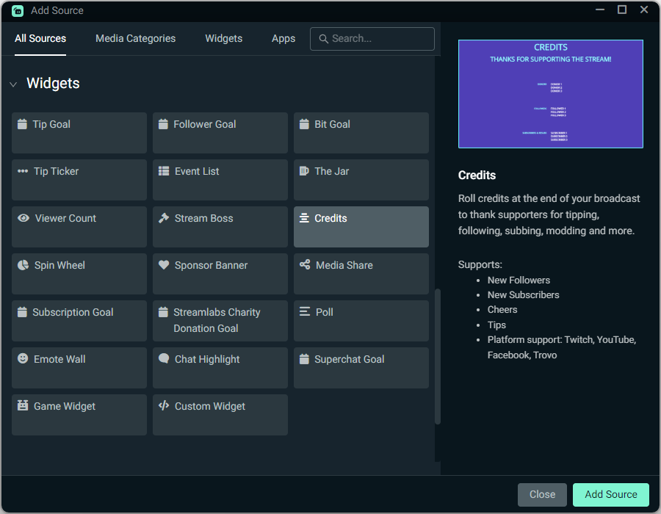Select the Game Widget tile
Image resolution: width=661 pixels, height=514 pixels.
point(79,415)
